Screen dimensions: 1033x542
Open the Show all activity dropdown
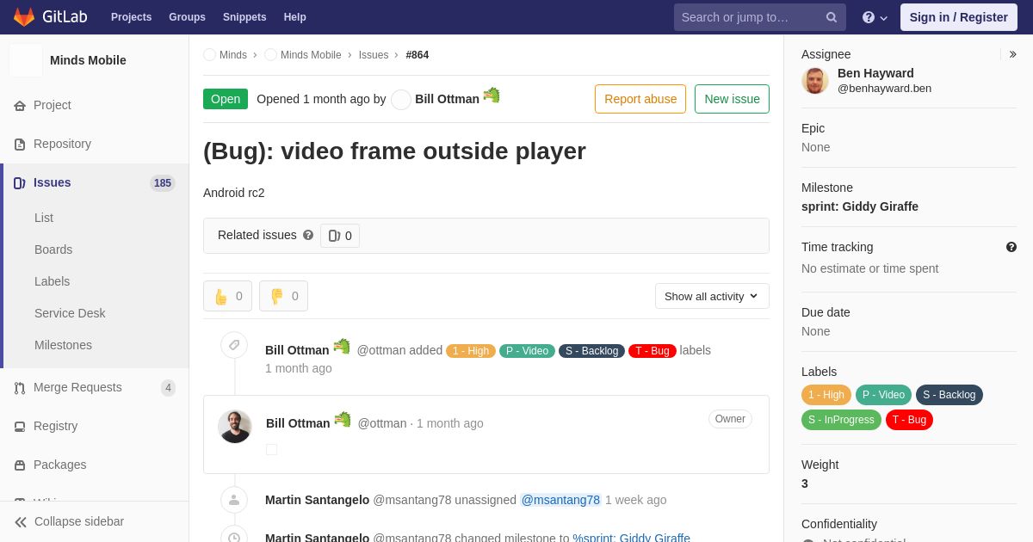[x=712, y=296]
